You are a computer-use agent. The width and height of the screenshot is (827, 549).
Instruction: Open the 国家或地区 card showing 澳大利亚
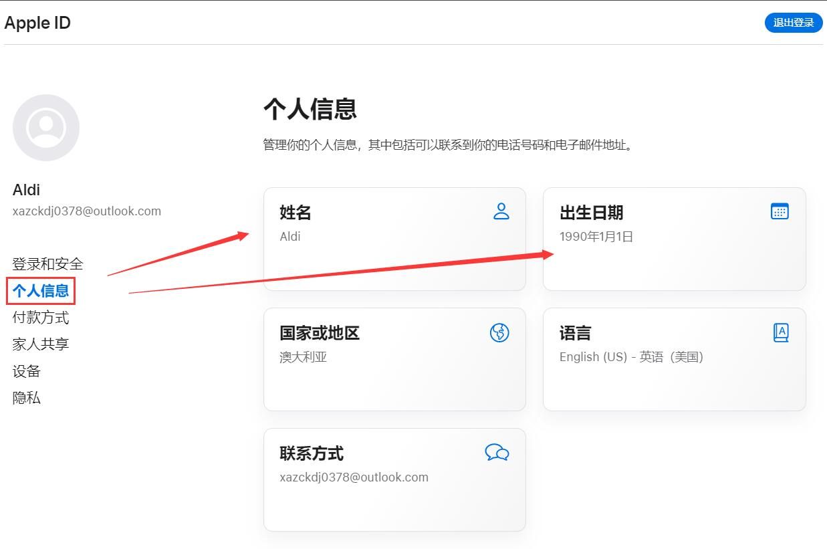click(x=394, y=359)
